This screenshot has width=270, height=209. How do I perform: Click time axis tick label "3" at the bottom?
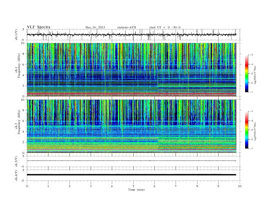pyautogui.click(x=91, y=186)
